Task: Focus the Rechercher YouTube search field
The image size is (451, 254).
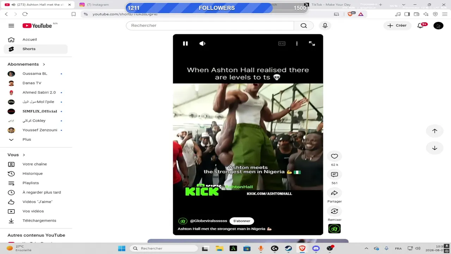Action: [x=210, y=25]
